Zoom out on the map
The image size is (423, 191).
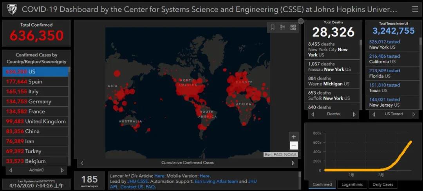coord(294,146)
